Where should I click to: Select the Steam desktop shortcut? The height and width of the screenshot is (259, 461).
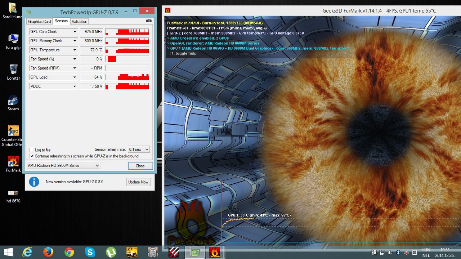point(13,102)
